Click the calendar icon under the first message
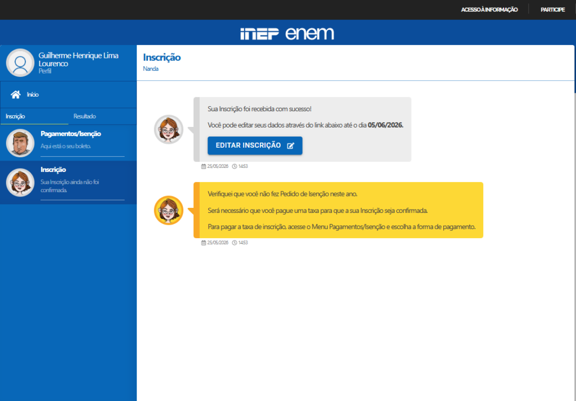The image size is (576, 401). [204, 166]
